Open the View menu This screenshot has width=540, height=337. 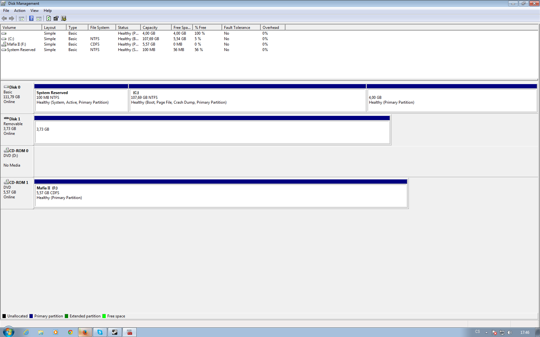tap(34, 11)
